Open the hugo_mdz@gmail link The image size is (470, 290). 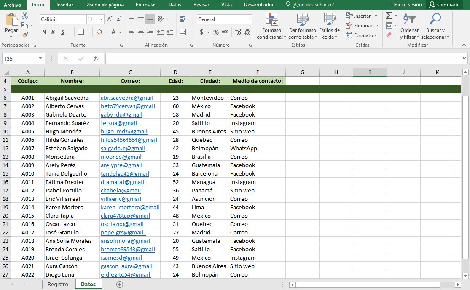124,131
